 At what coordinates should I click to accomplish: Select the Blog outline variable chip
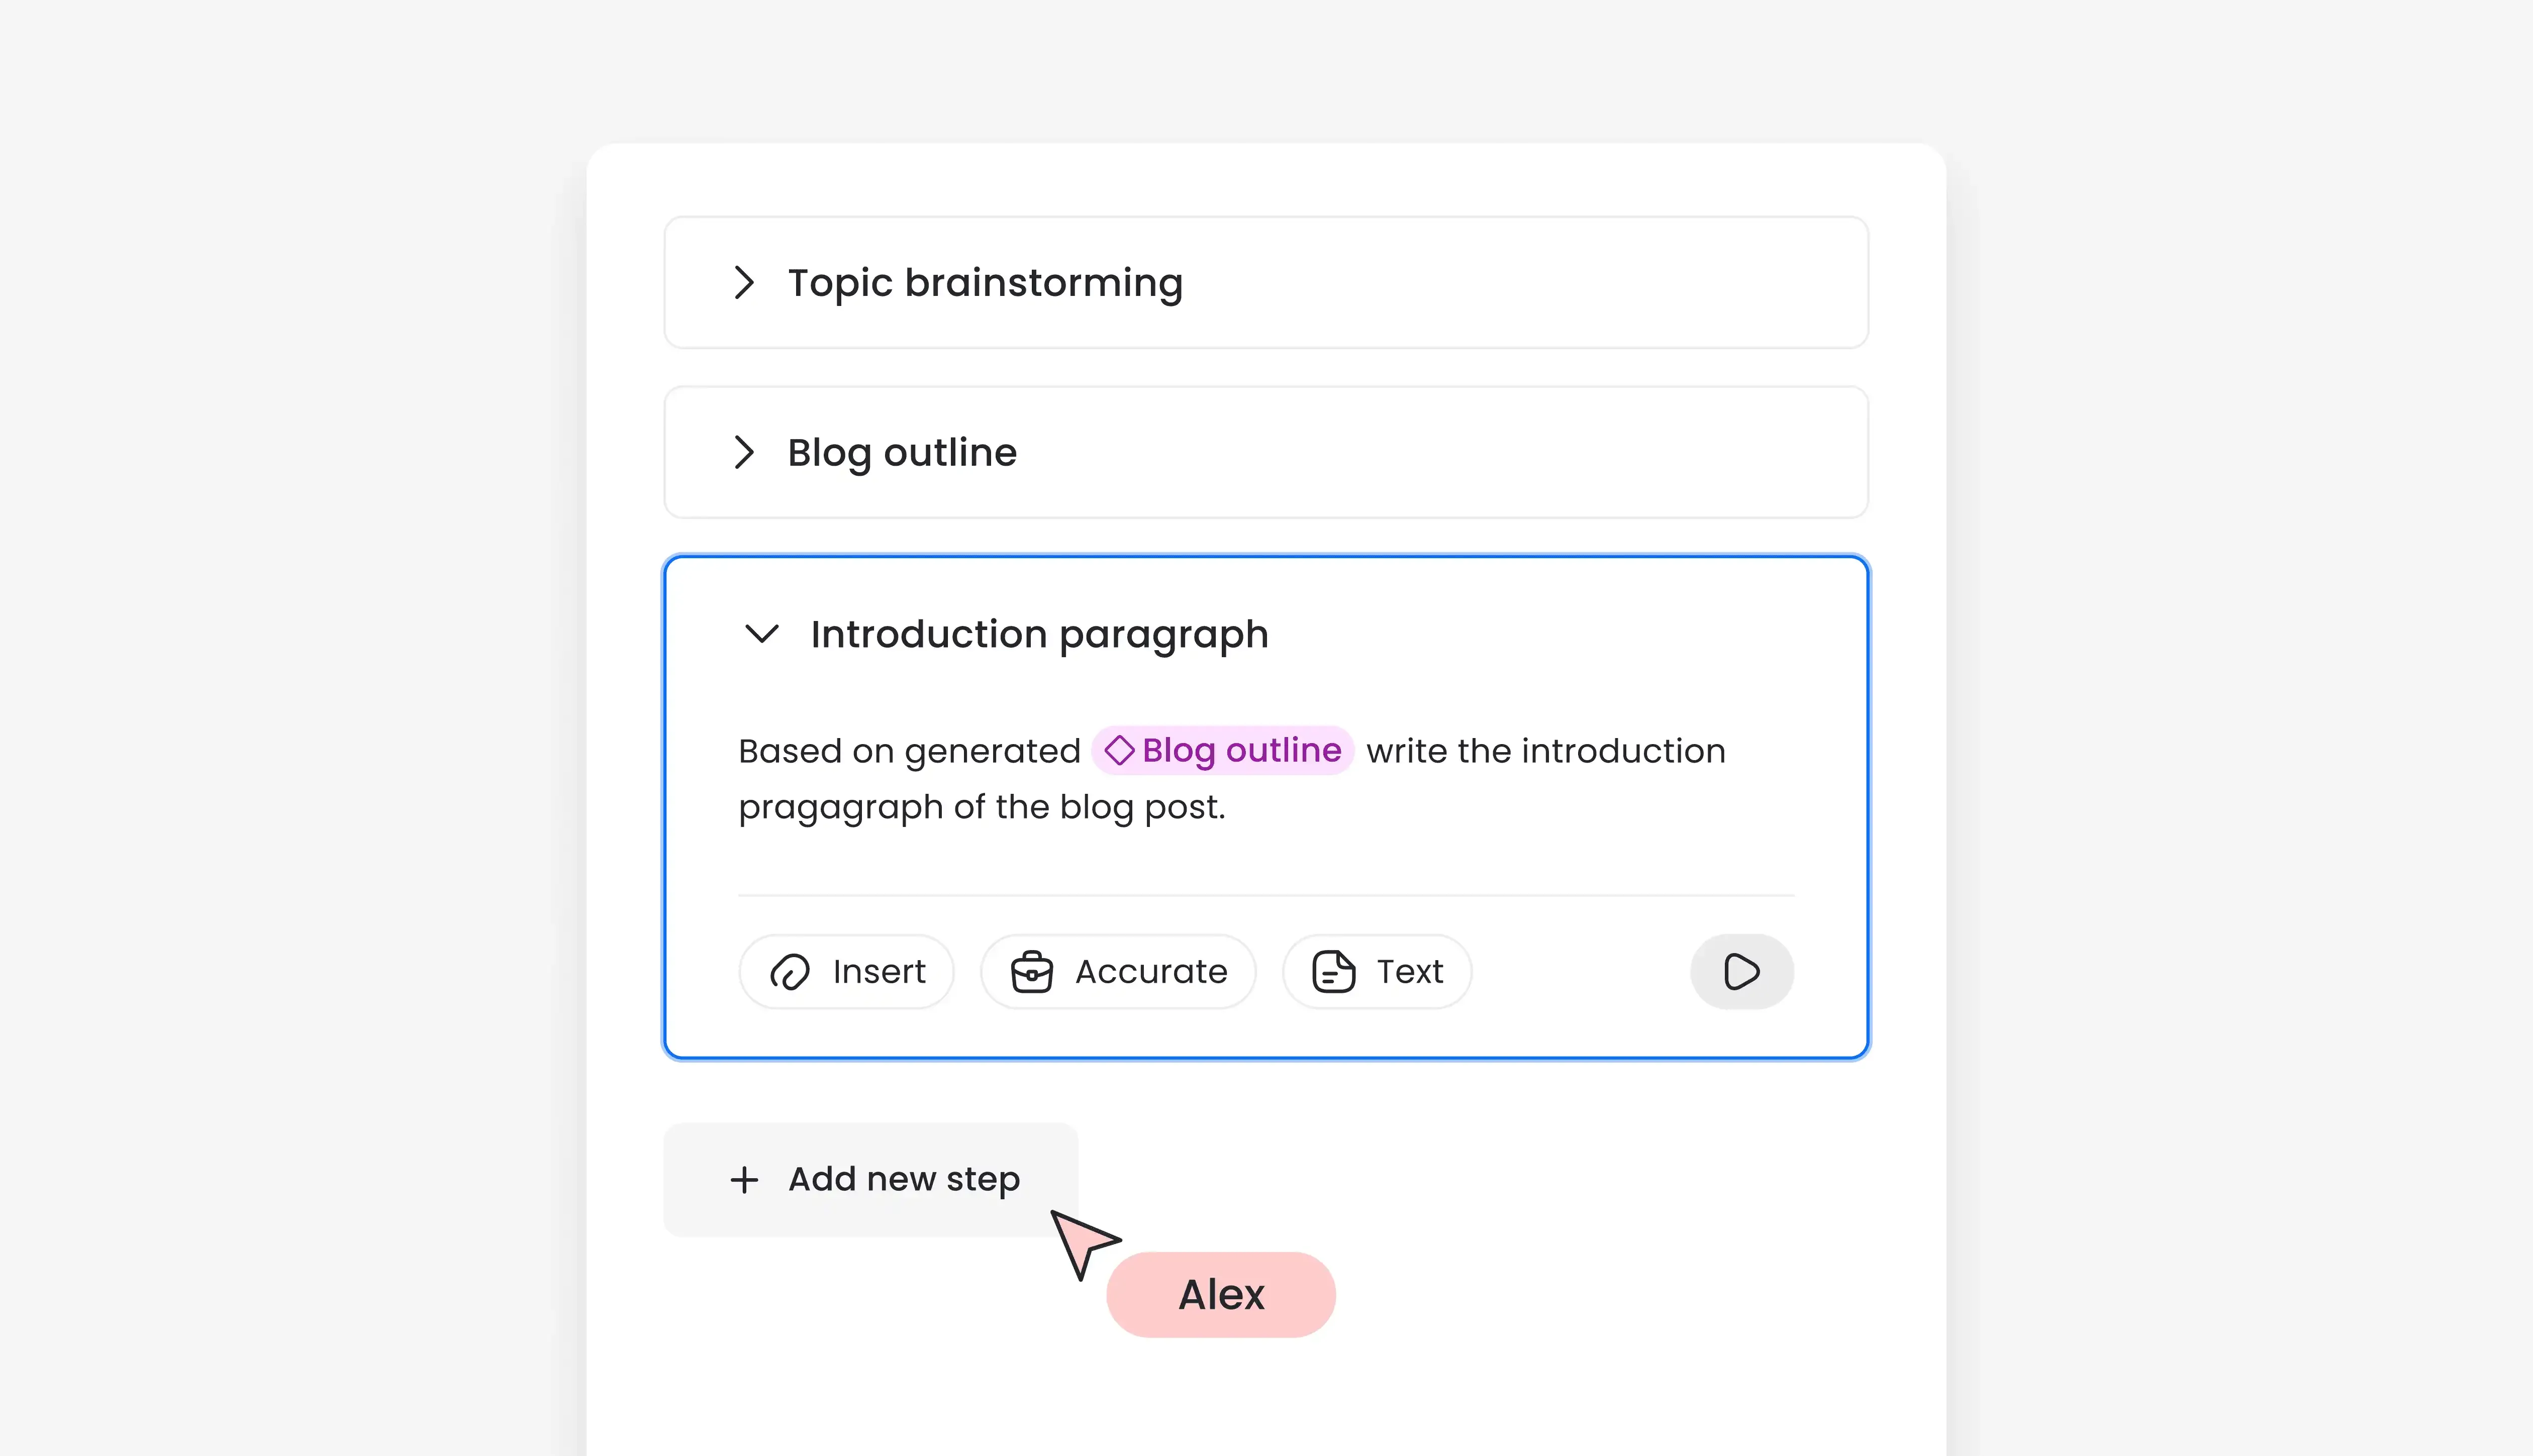[1222, 750]
